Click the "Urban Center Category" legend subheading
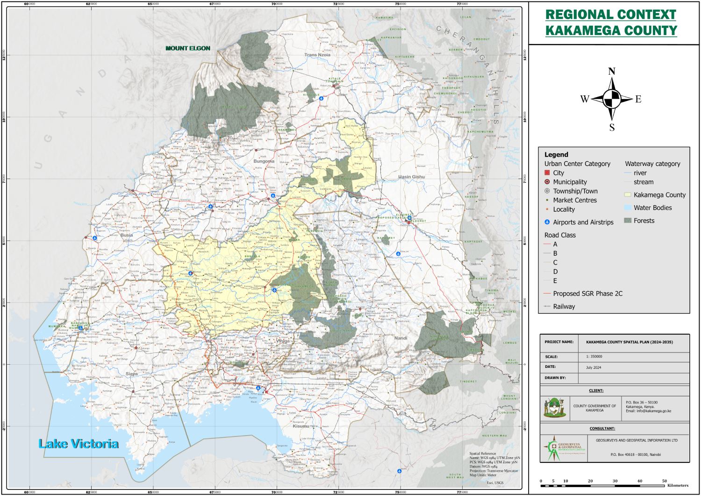The image size is (701, 496). 577,164
